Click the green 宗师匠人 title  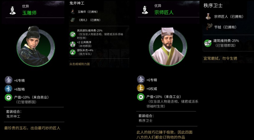tap(164, 12)
